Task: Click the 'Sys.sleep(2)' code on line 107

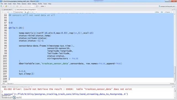Action: point(27,74)
